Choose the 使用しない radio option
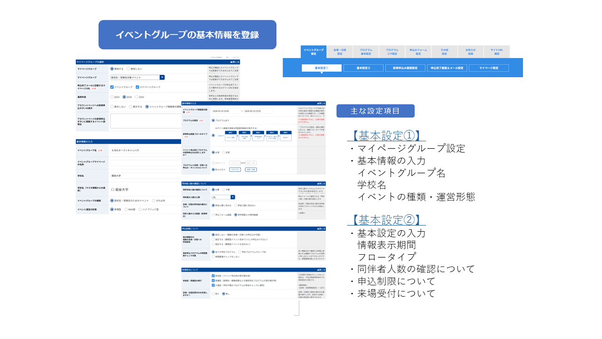602x339 pixels. click(129, 69)
